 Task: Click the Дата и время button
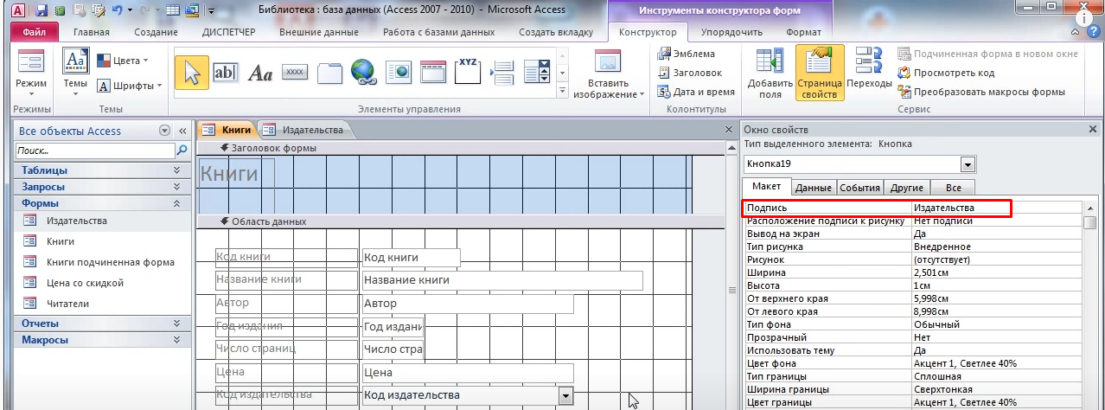pos(697,92)
